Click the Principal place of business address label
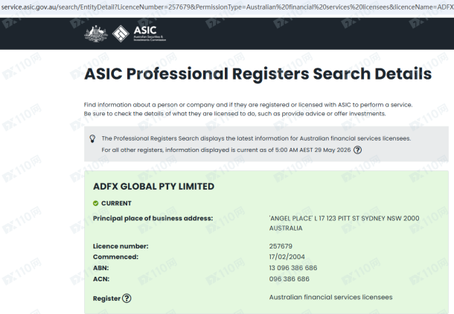The width and height of the screenshot is (454, 314). click(x=153, y=219)
